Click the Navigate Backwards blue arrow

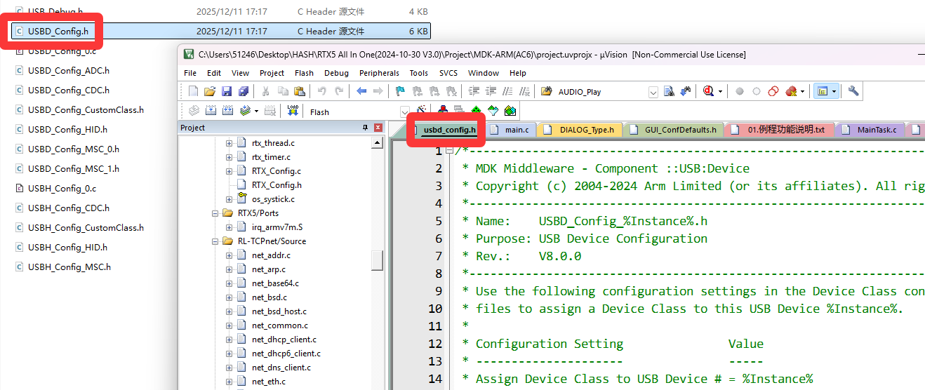point(361,91)
